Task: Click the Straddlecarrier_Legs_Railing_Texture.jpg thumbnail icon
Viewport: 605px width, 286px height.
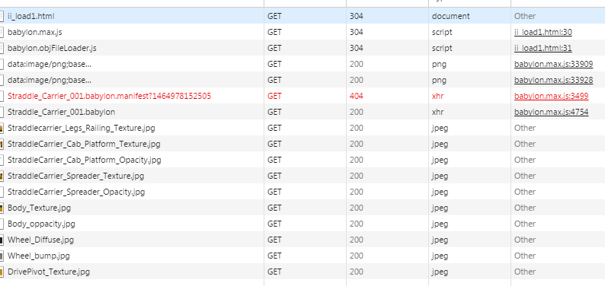Action: tap(2, 128)
